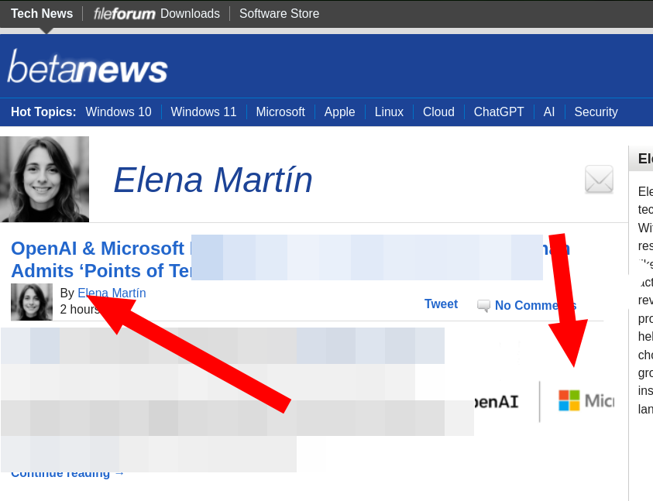Select Security hot topic
This screenshot has width=653, height=501.
[x=596, y=112]
